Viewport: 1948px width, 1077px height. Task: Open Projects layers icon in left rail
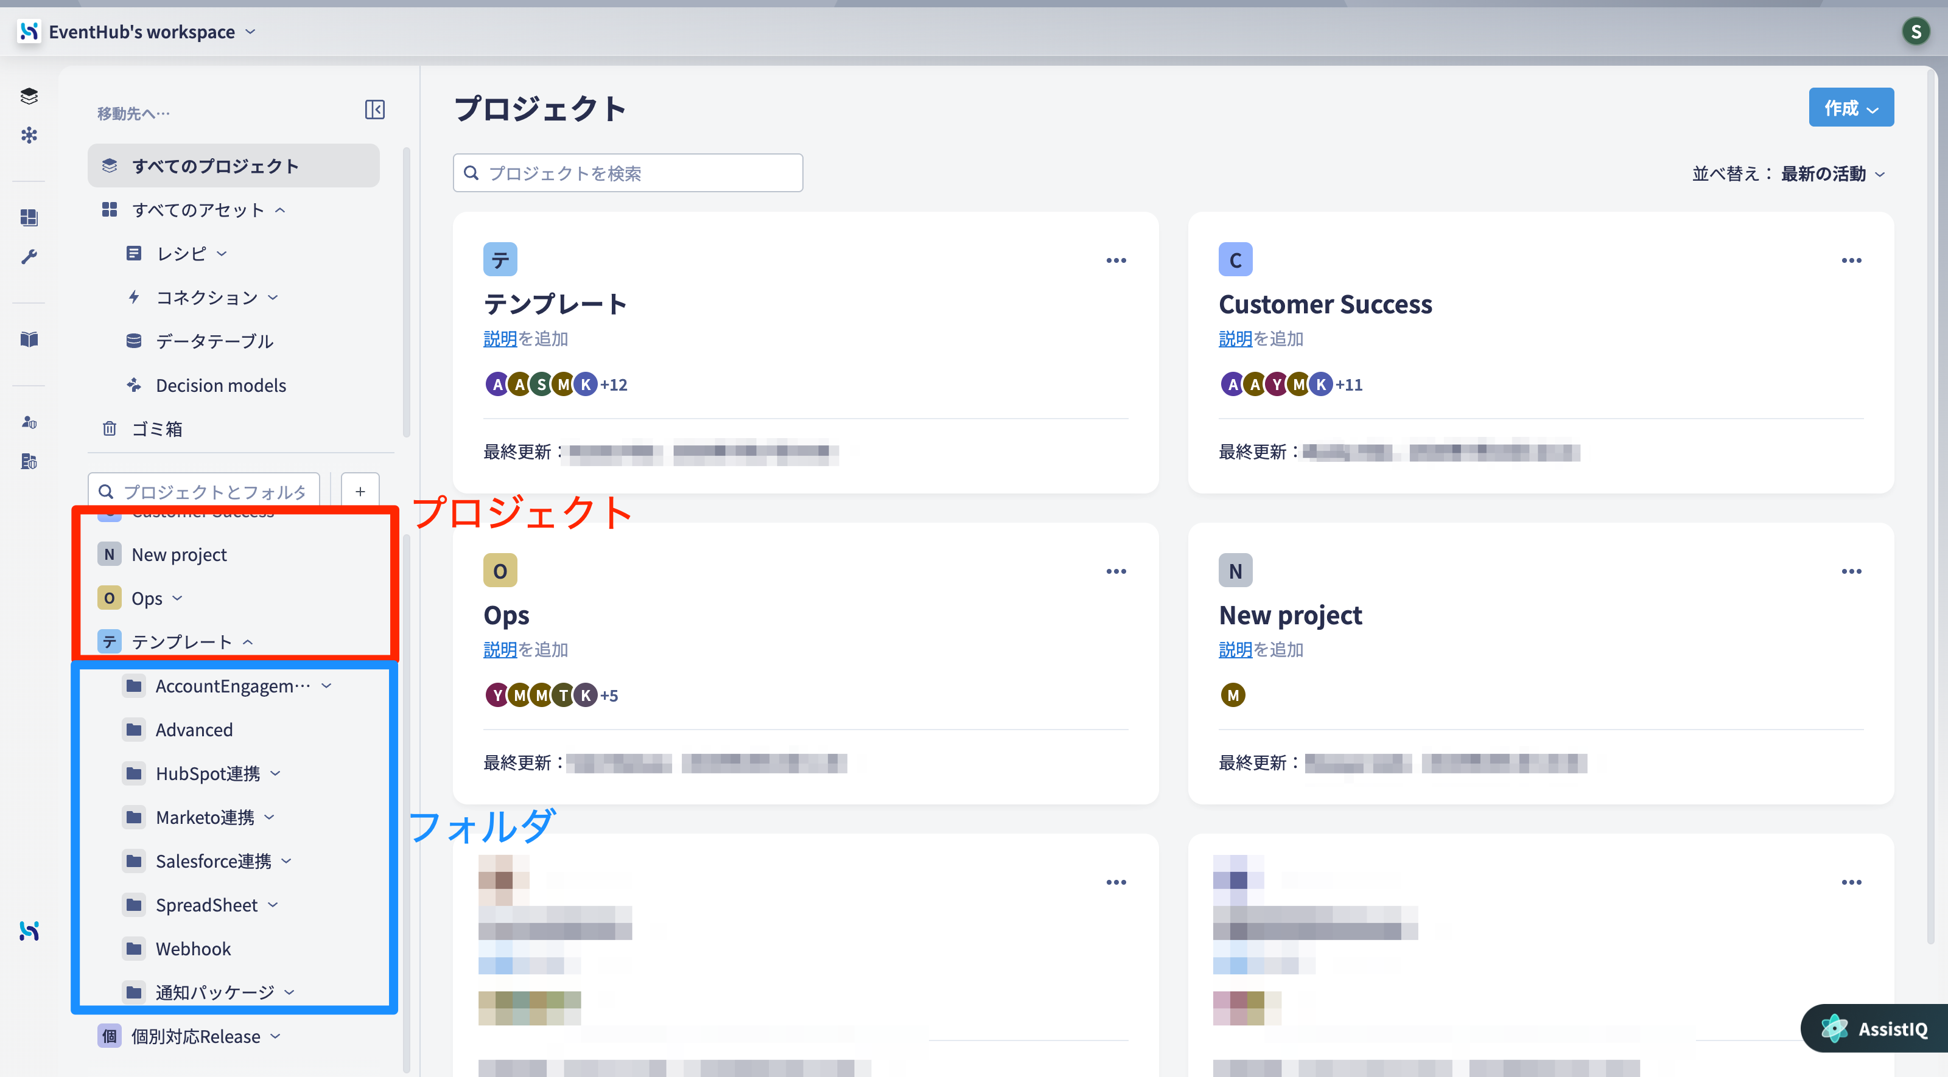tap(29, 96)
